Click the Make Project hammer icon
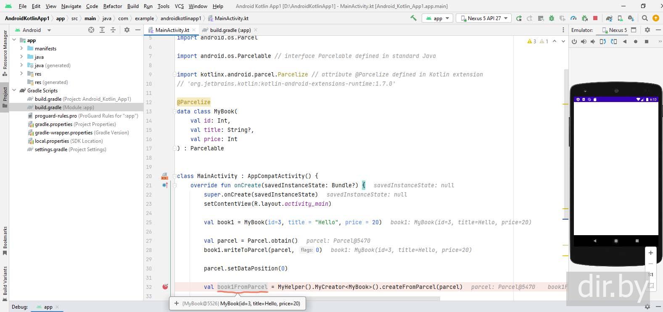663x312 pixels. tap(413, 18)
